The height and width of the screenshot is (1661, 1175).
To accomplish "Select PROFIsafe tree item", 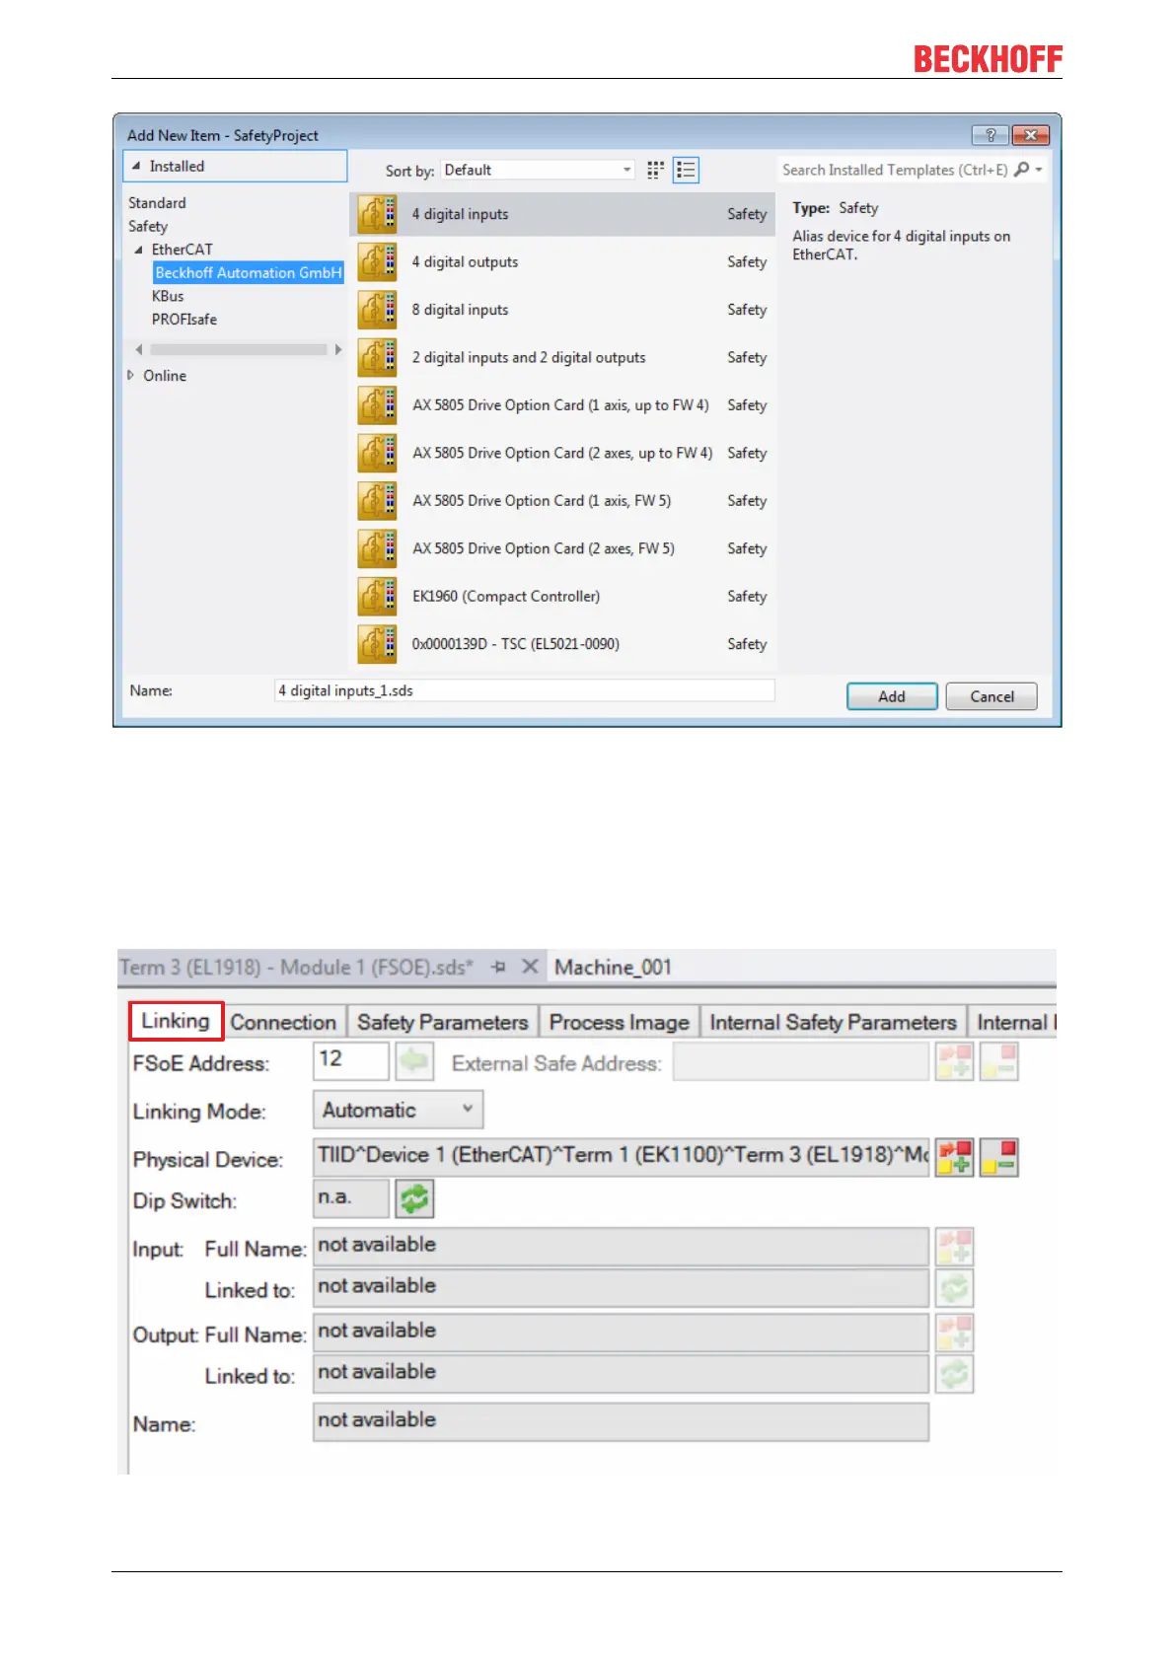I will 184,320.
